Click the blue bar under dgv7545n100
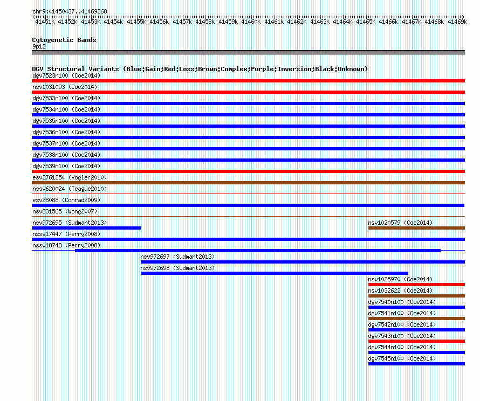This screenshot has height=401, width=480. (417, 364)
